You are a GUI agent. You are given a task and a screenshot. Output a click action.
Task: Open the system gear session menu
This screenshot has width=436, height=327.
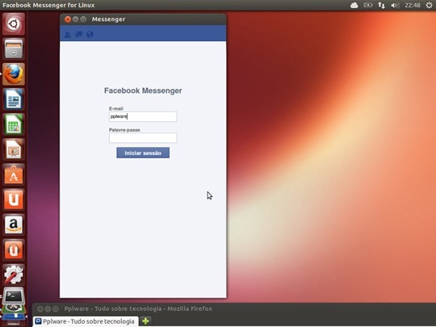click(429, 6)
